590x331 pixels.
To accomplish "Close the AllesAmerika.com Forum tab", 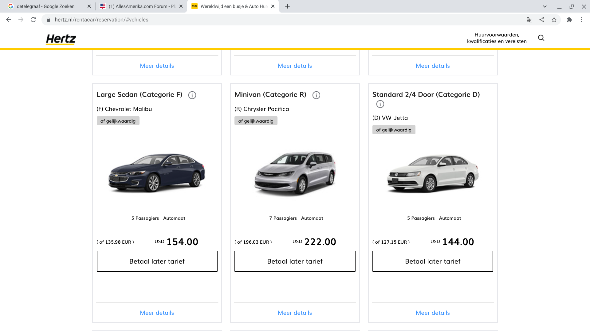I will (x=181, y=6).
